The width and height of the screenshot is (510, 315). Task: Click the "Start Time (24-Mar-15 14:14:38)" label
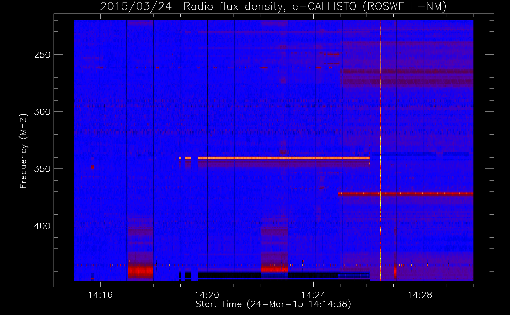tap(273, 304)
